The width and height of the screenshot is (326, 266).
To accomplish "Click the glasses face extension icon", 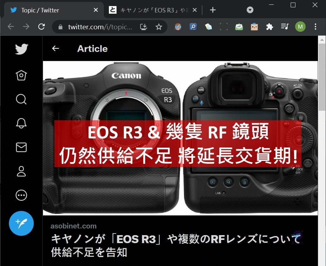I will (178, 27).
